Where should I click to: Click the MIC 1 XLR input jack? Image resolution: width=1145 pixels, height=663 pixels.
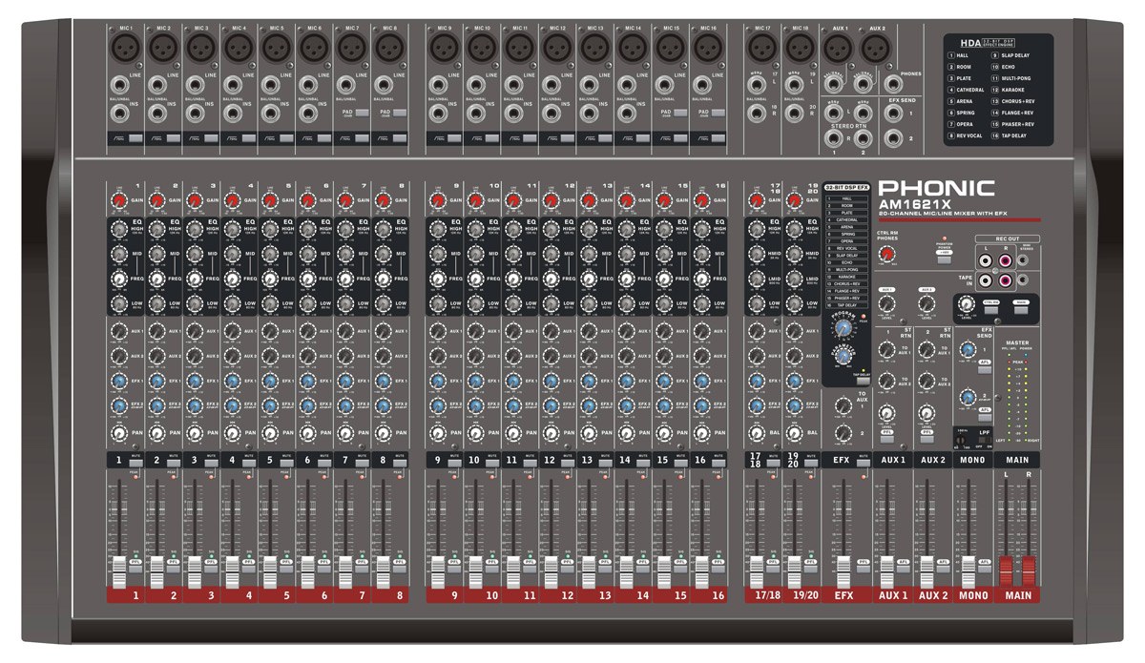[x=123, y=46]
